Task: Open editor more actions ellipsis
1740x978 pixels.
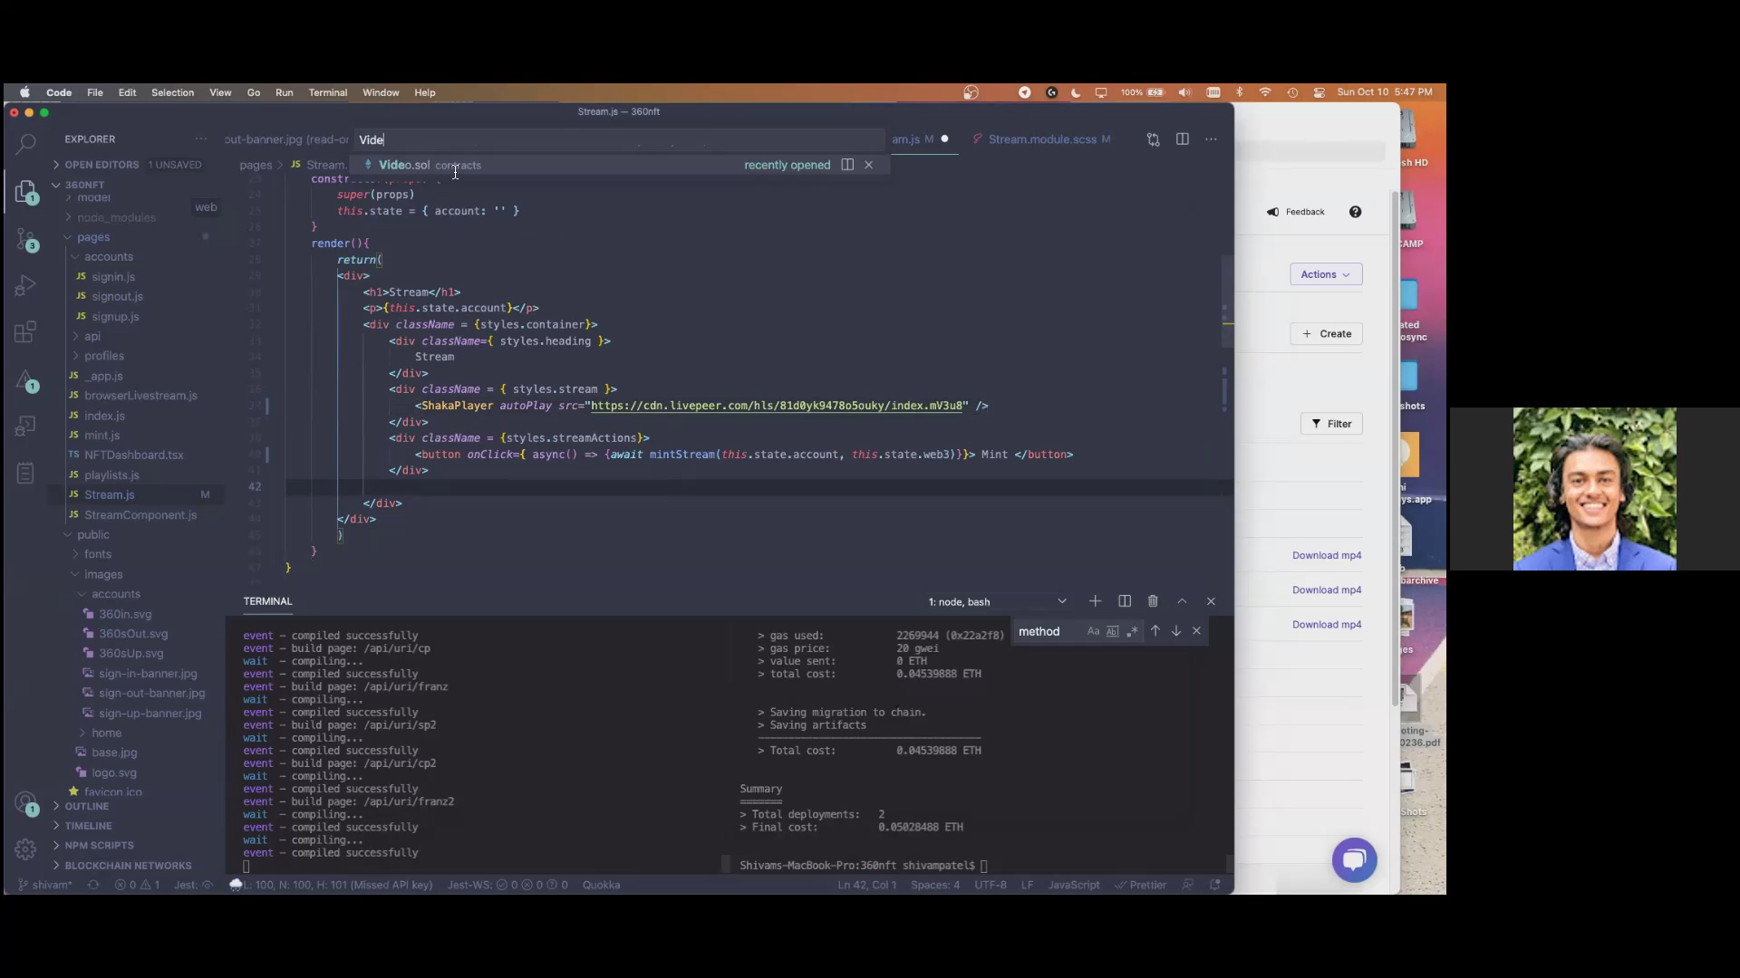Action: (1212, 139)
